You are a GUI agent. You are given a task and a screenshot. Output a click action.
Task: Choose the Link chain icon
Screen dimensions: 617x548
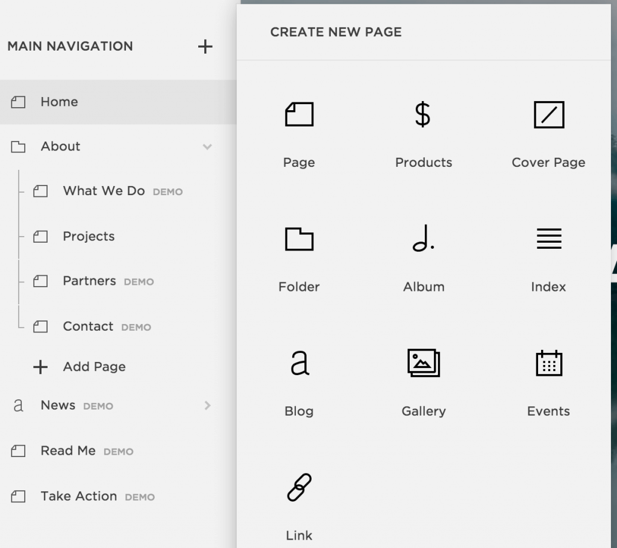pos(299,487)
